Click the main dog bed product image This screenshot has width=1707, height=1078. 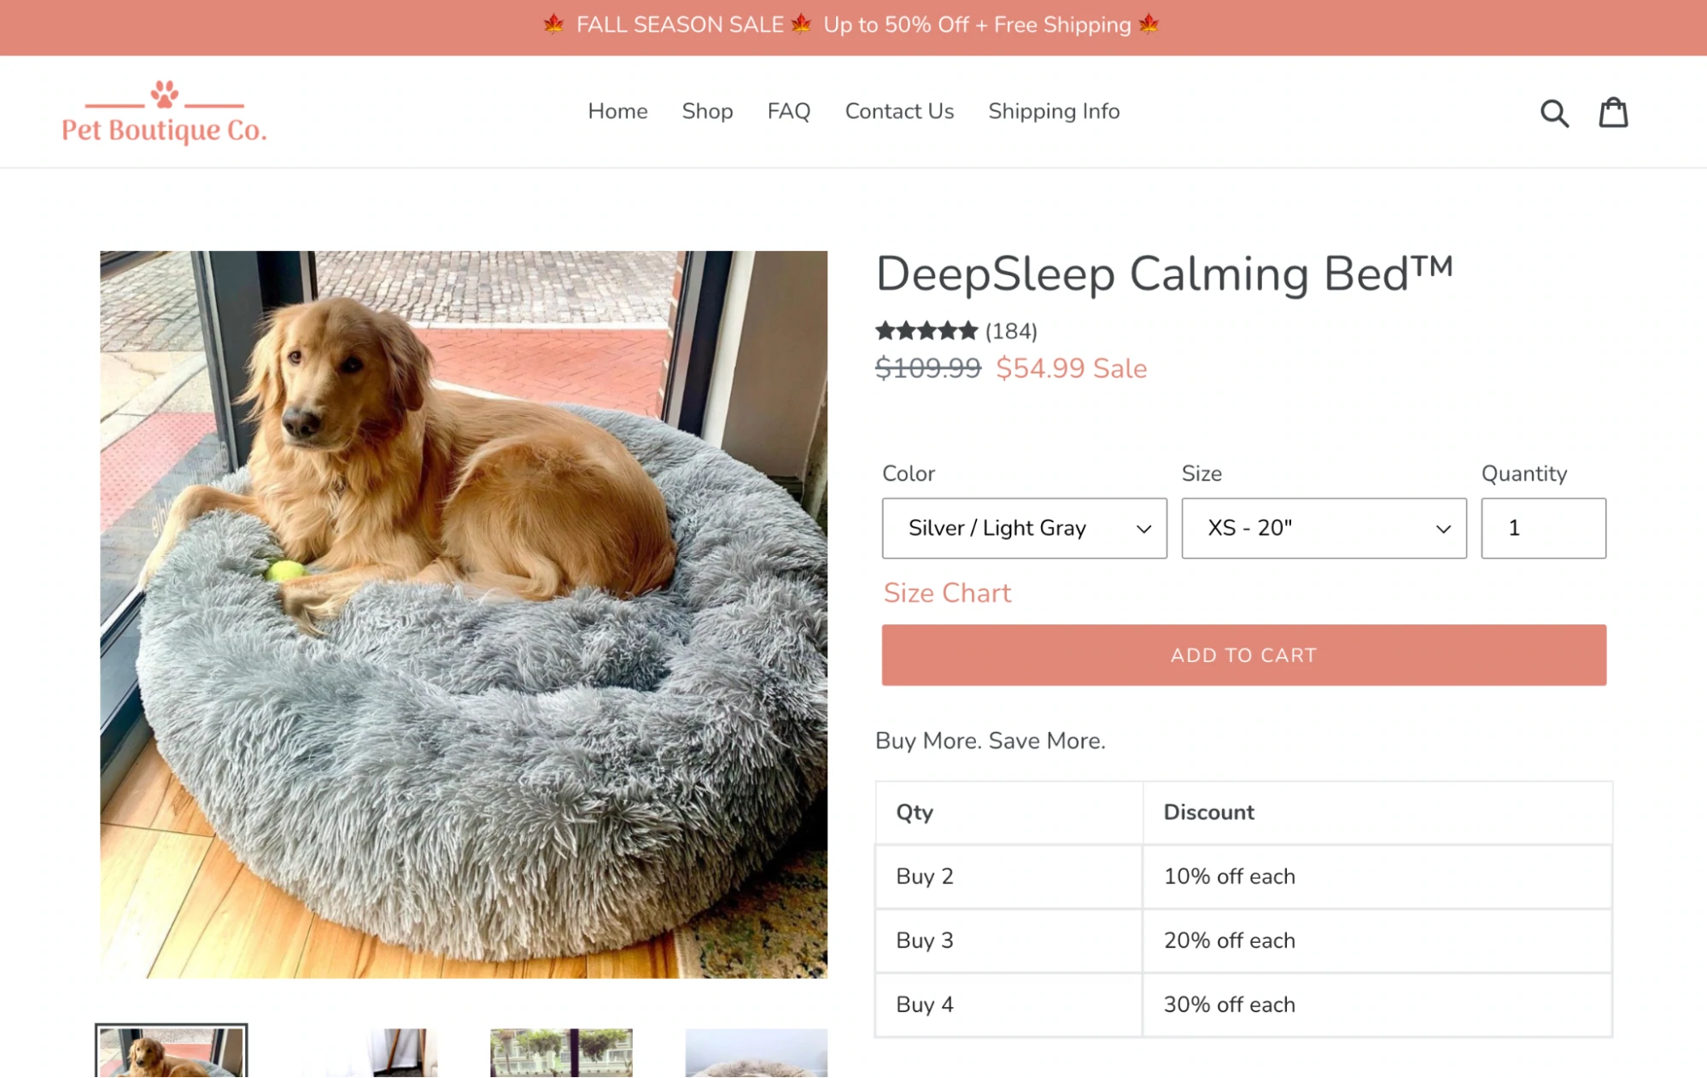point(463,614)
